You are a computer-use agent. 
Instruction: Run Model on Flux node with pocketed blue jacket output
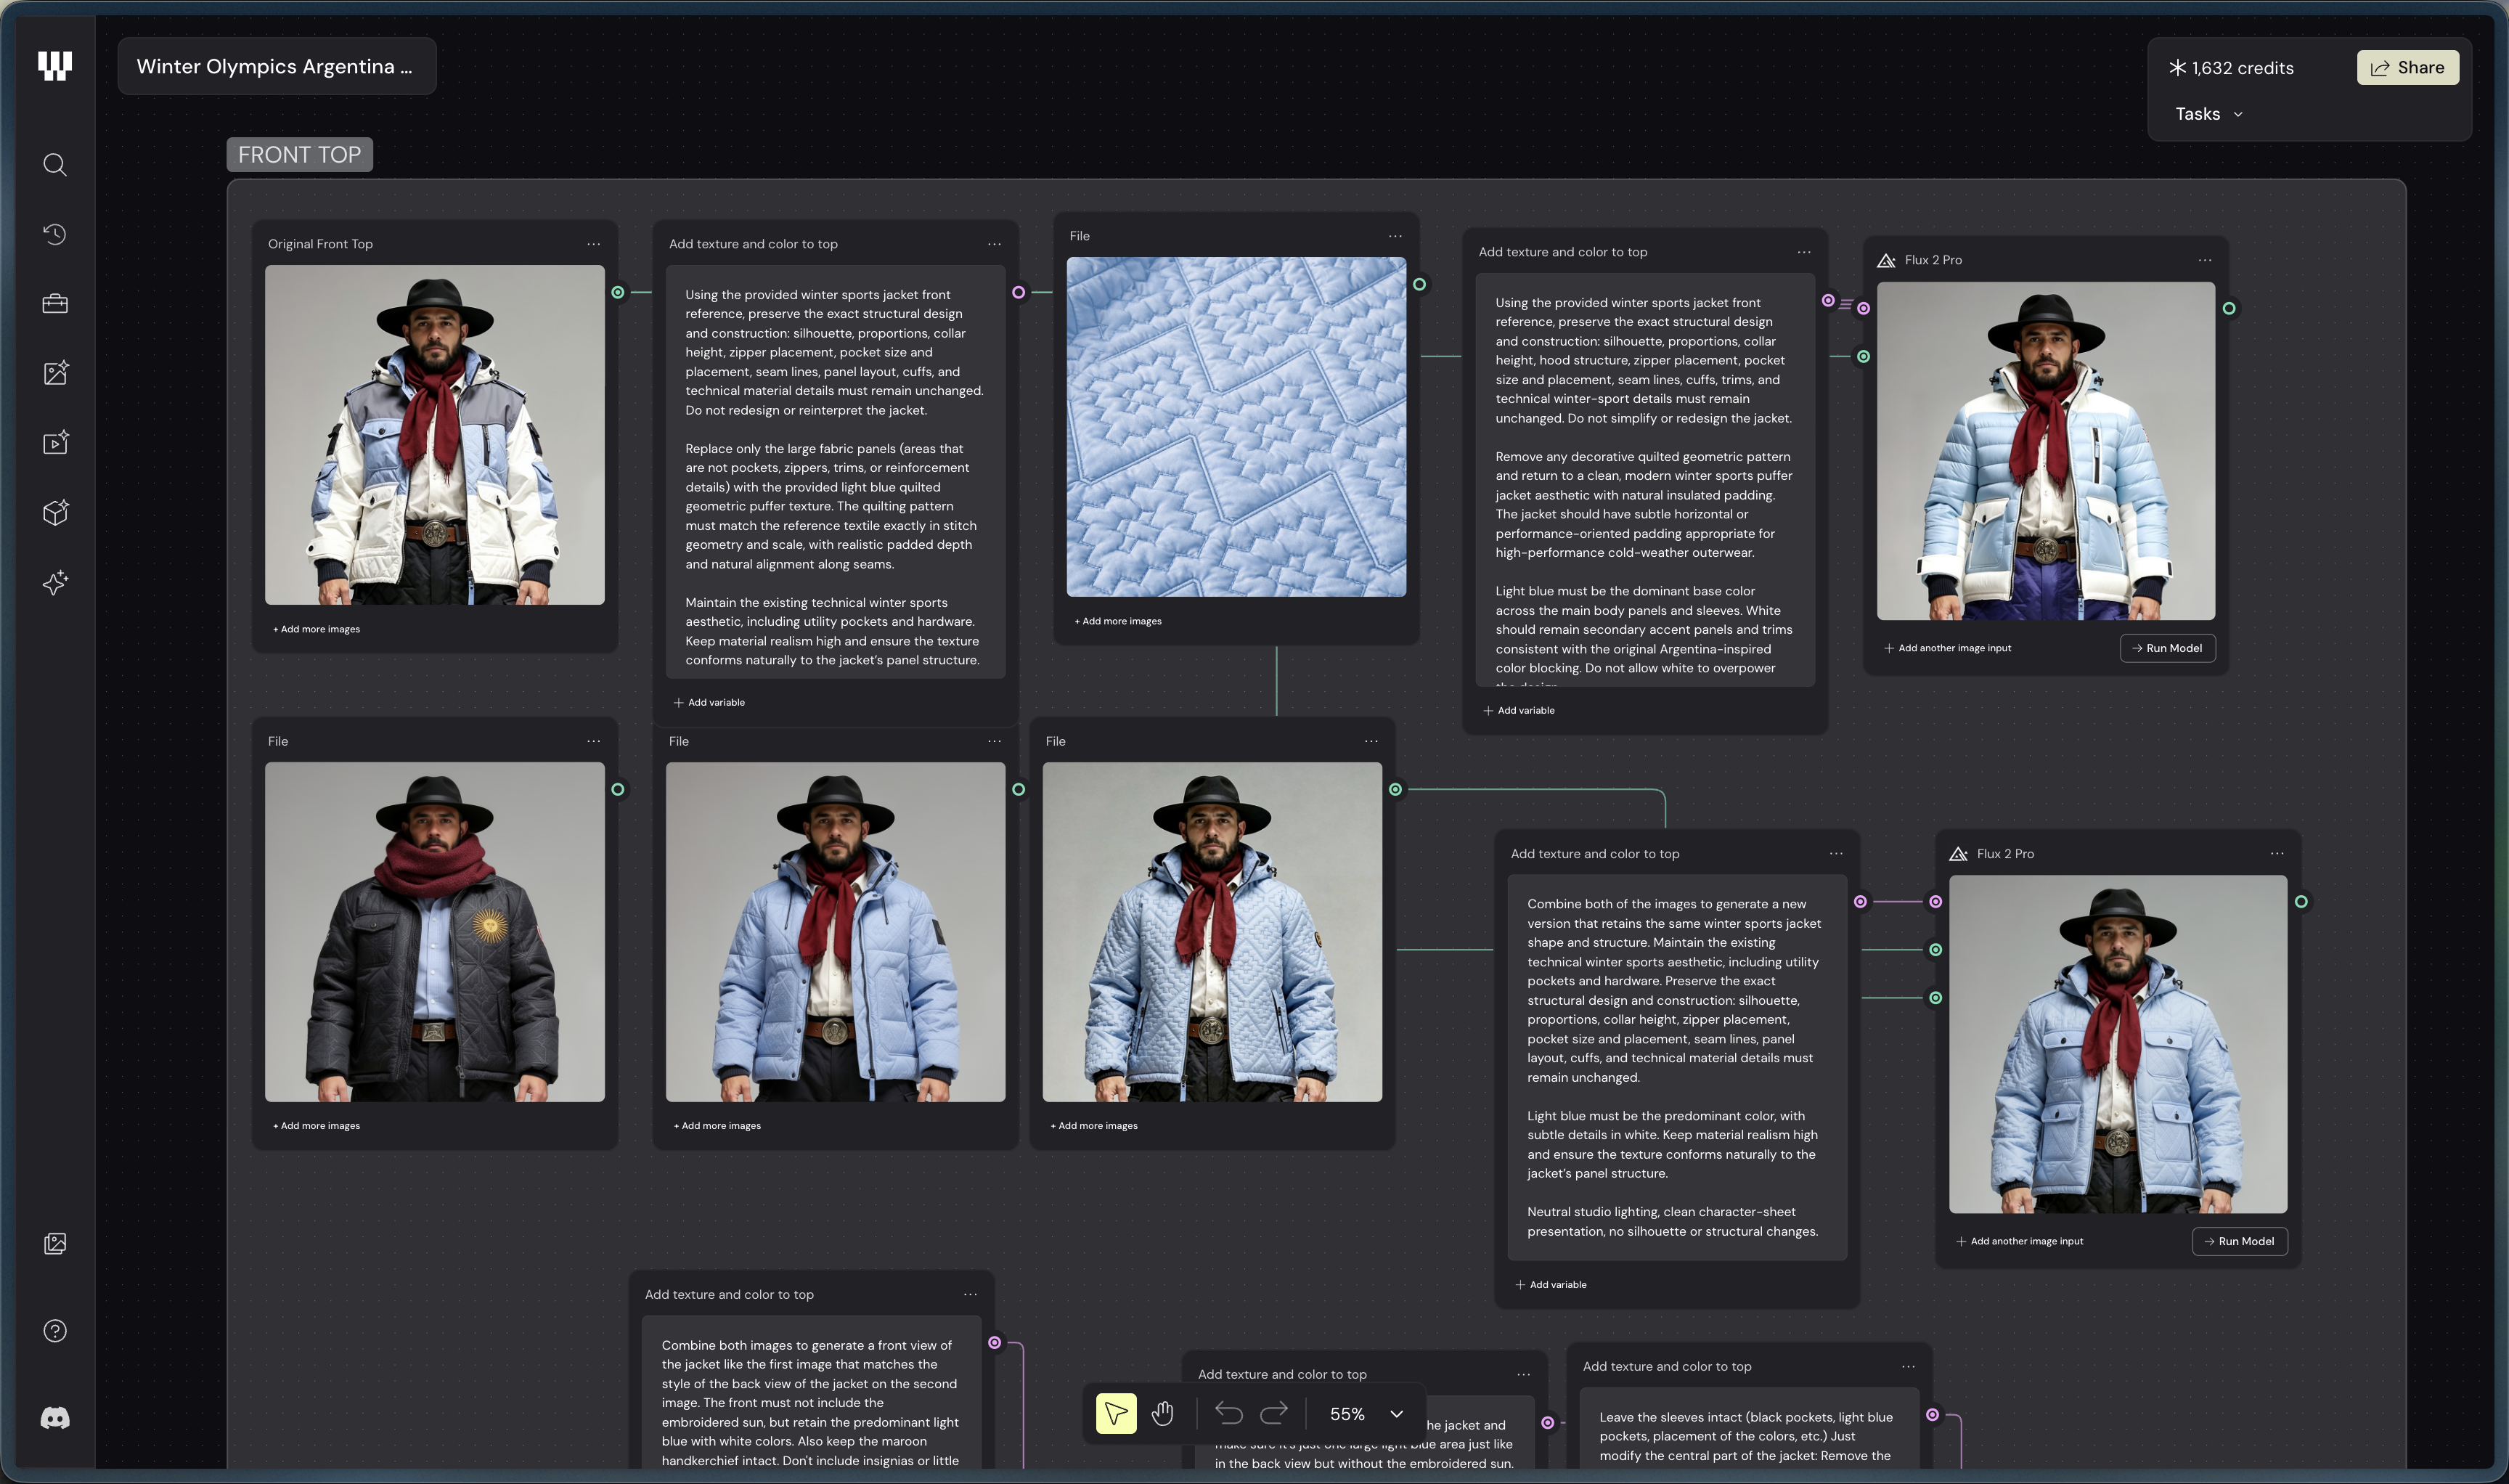tap(2239, 1241)
